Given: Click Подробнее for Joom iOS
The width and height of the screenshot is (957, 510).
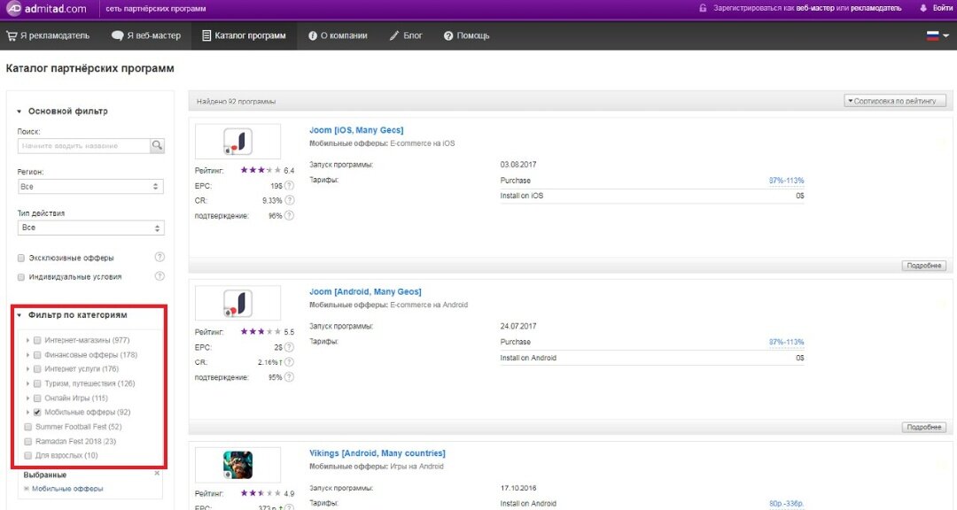Looking at the screenshot, I should [x=924, y=266].
